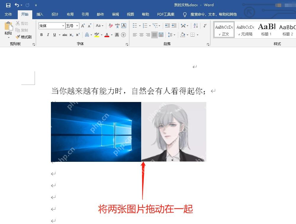Switch to the 审阅 (Review) tab
The width and height of the screenshot is (296, 224).
pos(115,14)
